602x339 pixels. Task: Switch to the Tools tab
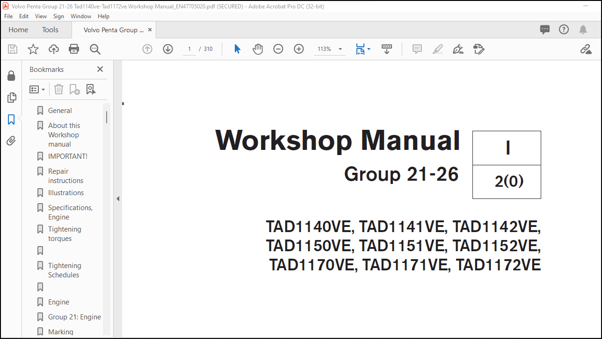pyautogui.click(x=50, y=29)
